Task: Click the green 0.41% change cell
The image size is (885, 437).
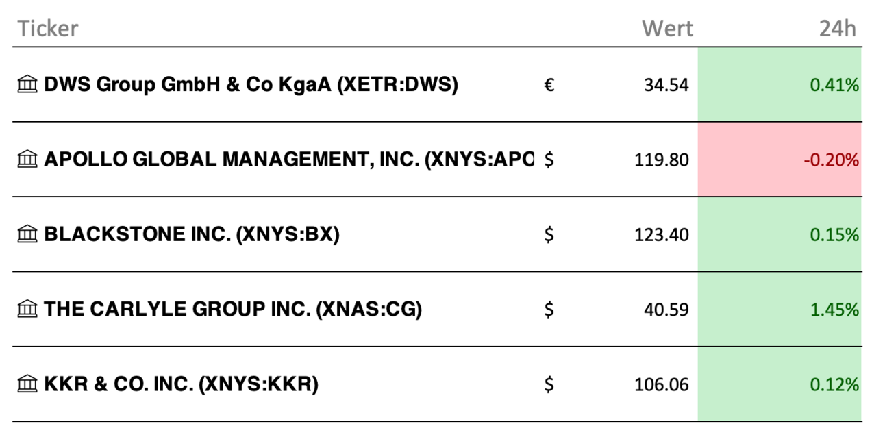Action: [780, 85]
